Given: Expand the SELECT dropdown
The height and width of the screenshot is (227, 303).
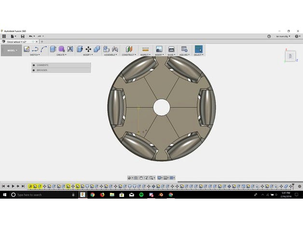Looking at the screenshot, I should tap(199, 55).
